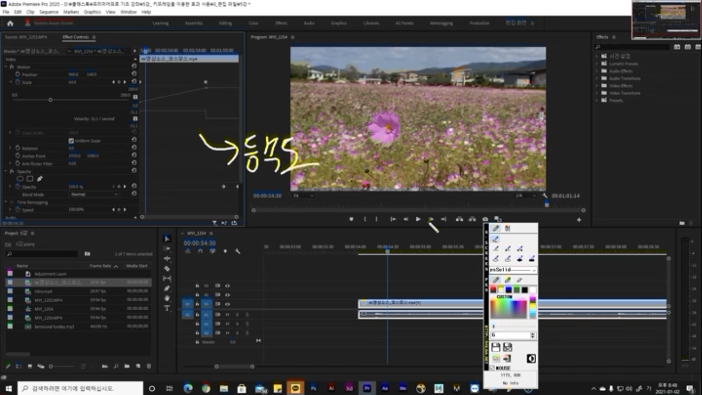Click the pen mask tool under Opacity
702x395 pixels.
39,179
